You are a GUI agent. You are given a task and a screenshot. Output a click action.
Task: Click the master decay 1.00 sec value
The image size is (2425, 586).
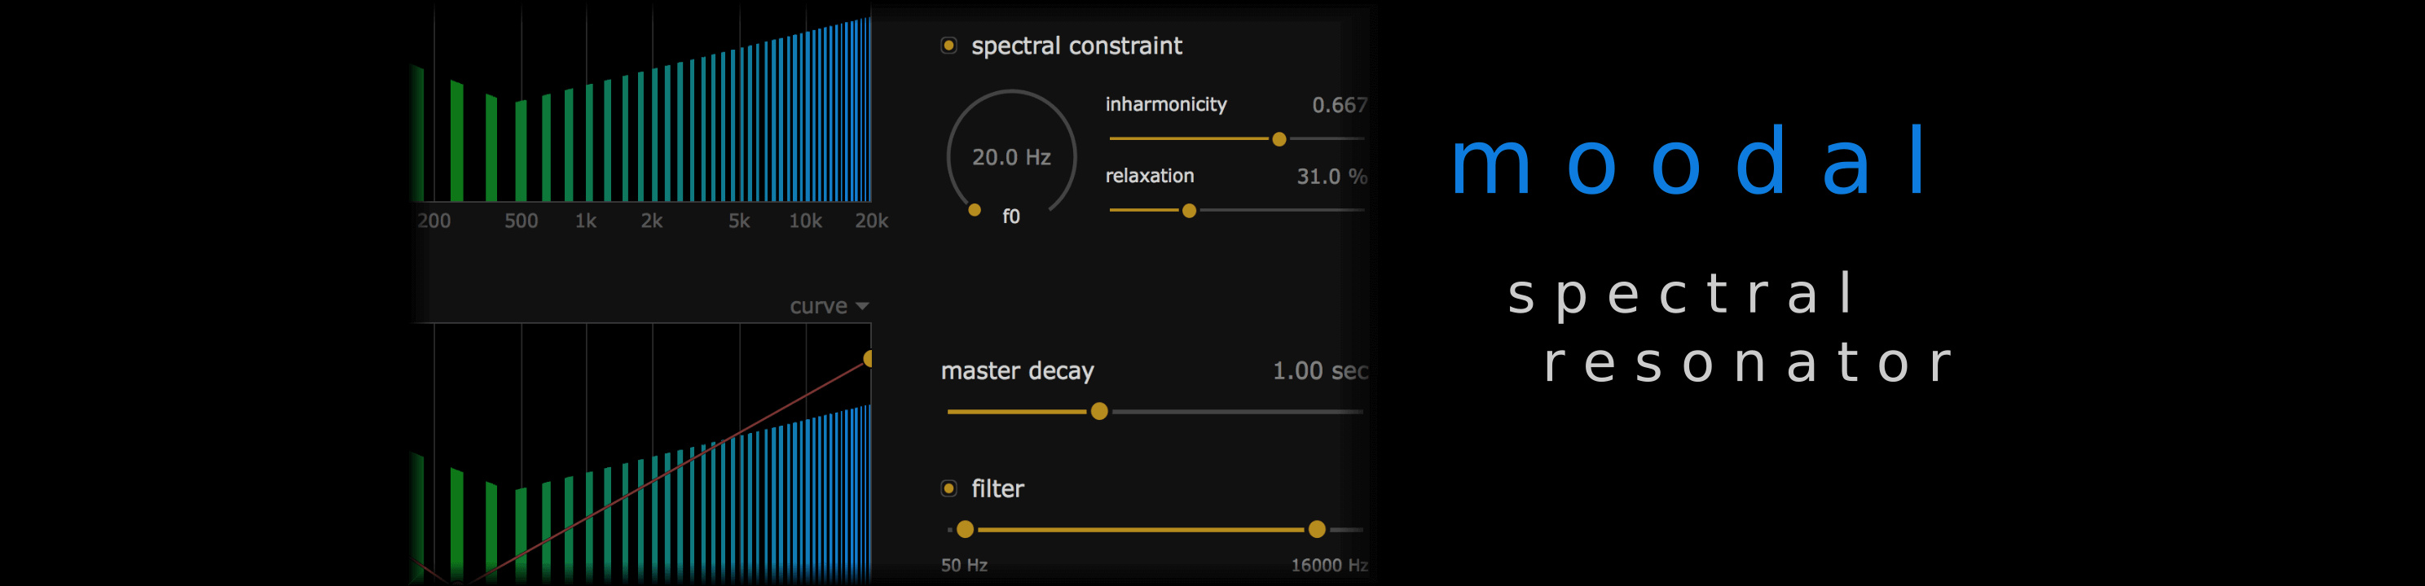click(1319, 370)
